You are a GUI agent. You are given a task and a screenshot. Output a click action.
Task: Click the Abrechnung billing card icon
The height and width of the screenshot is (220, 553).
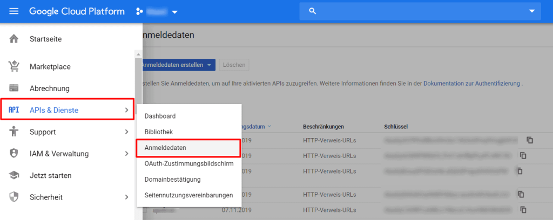pyautogui.click(x=14, y=88)
